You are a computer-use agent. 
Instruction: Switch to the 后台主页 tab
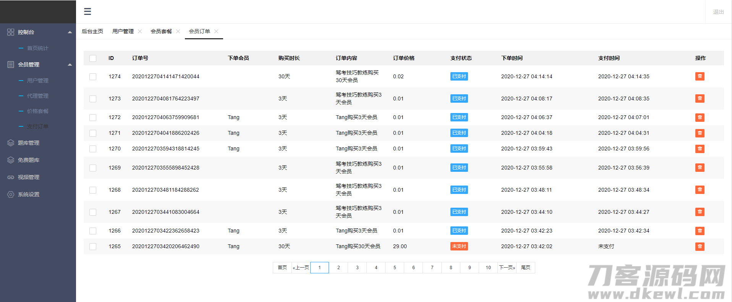point(92,31)
